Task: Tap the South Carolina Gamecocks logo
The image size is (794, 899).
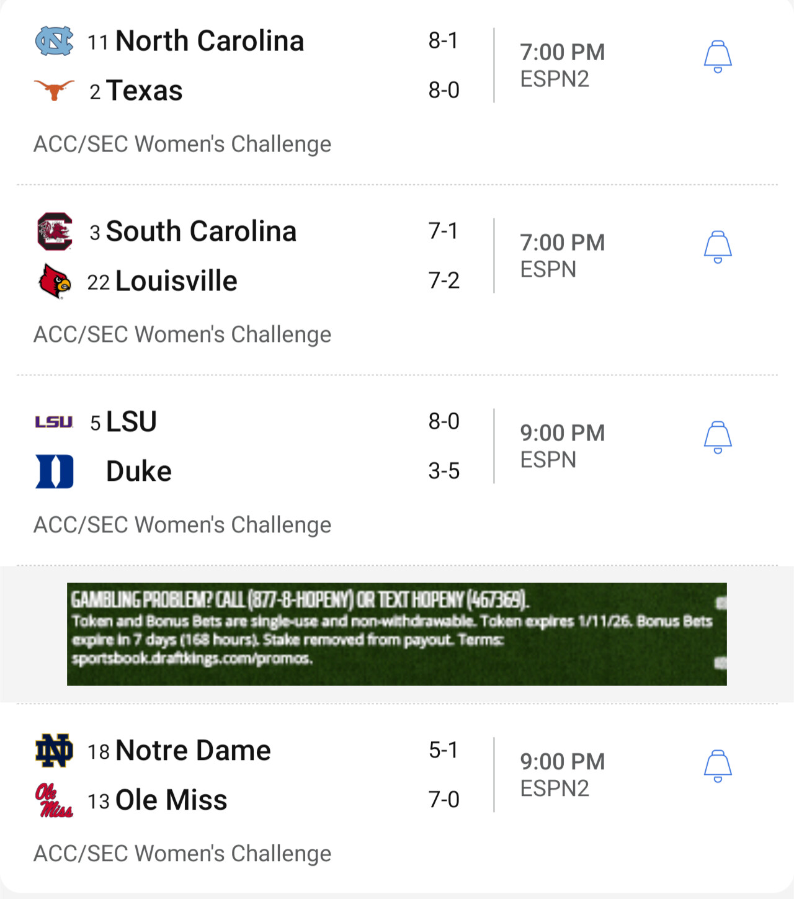Action: [55, 231]
